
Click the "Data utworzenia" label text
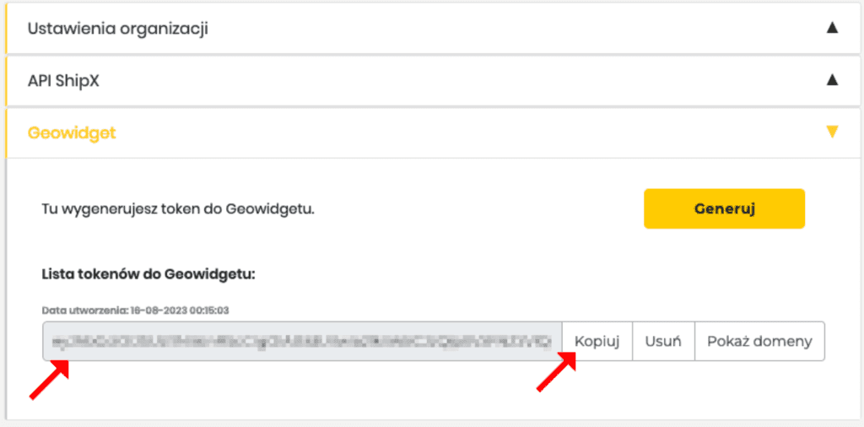click(x=83, y=310)
